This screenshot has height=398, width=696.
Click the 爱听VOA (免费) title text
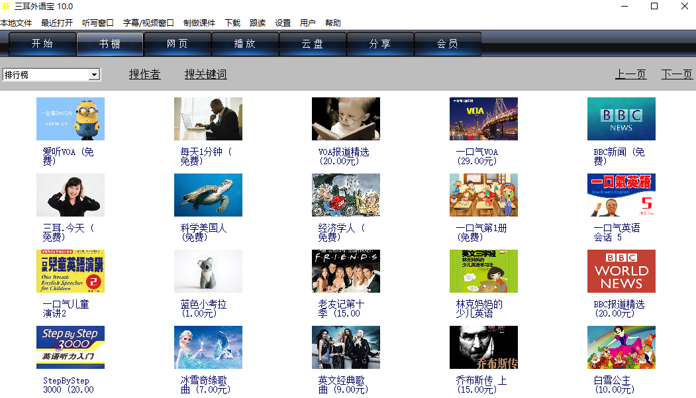pyautogui.click(x=68, y=156)
